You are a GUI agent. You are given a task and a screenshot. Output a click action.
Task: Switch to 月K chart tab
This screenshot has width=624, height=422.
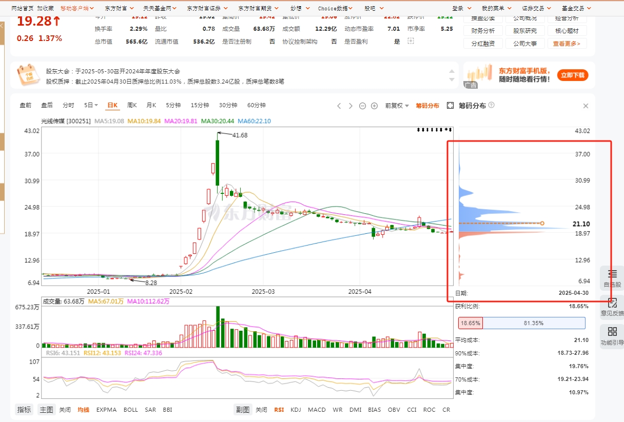click(151, 105)
